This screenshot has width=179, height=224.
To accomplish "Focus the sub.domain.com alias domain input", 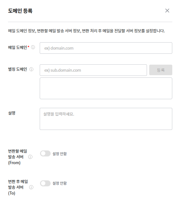I will 93,70.
